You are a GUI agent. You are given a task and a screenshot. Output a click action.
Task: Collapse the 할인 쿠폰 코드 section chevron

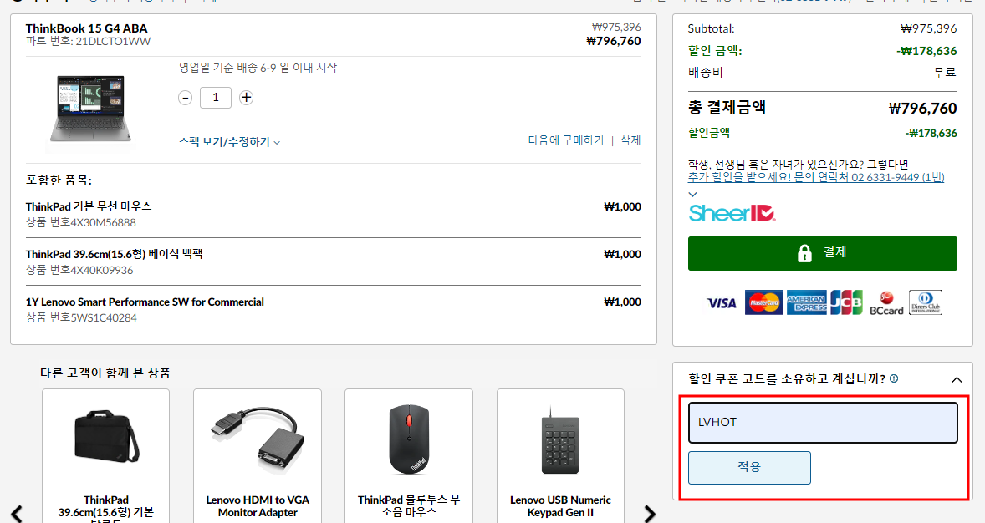click(957, 380)
